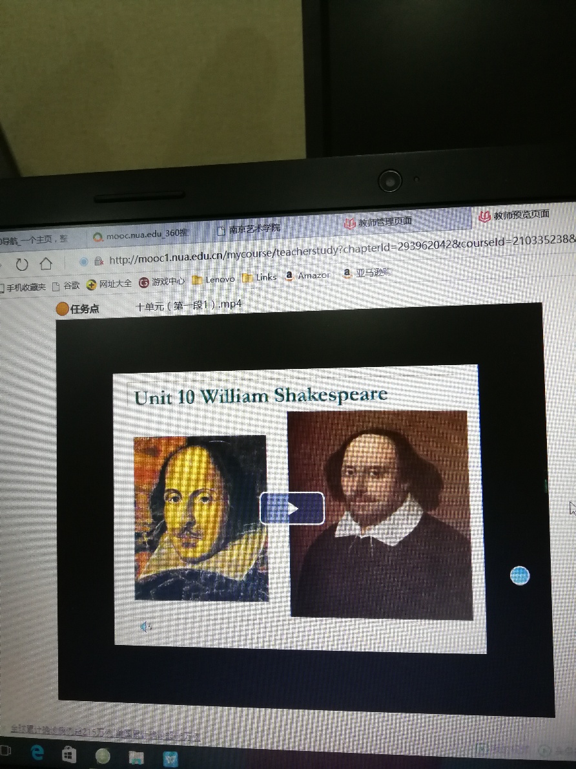Open the Lenovo bookmarks folder
The width and height of the screenshot is (576, 769).
click(x=213, y=279)
